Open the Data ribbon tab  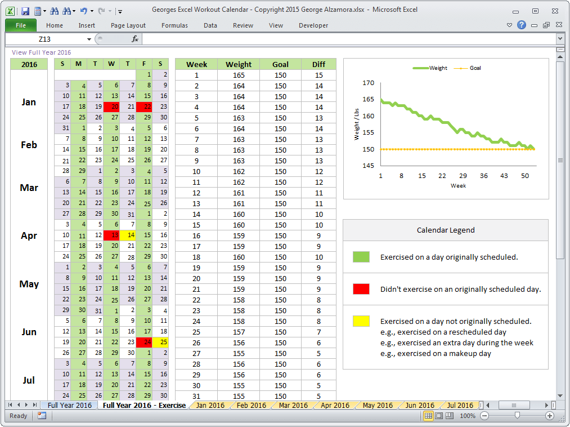pyautogui.click(x=210, y=25)
